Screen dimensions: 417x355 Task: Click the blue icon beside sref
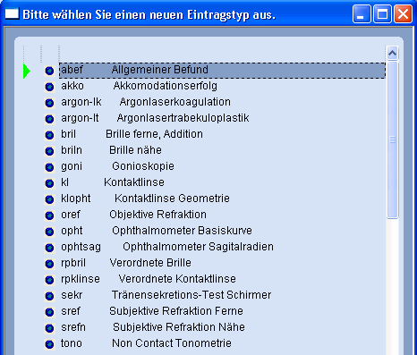[49, 312]
